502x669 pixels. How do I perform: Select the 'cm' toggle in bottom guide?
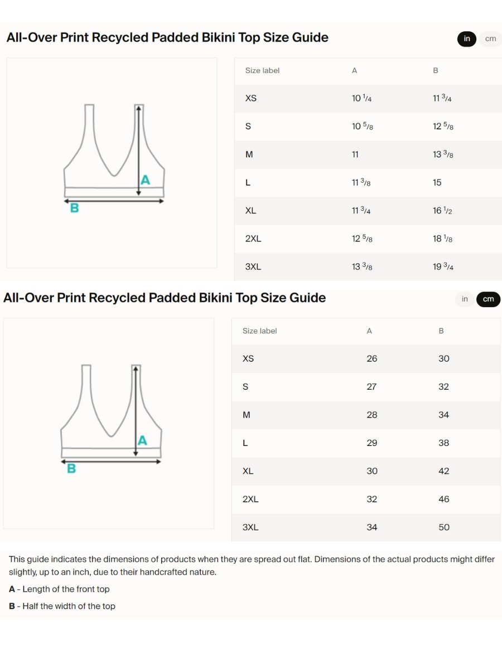tap(488, 299)
